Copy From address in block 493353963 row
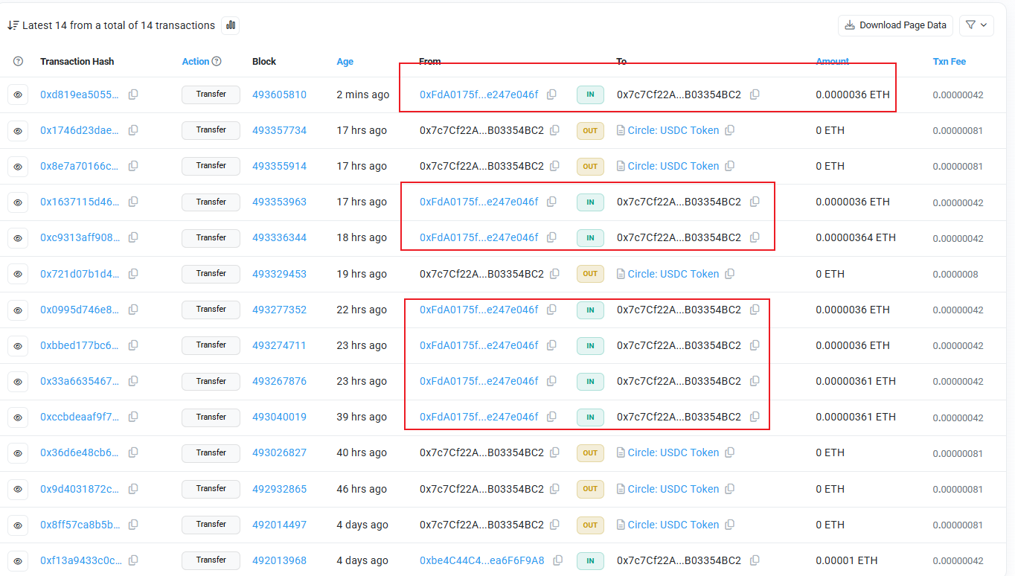Viewport: 1015px width, 576px height. tap(551, 202)
